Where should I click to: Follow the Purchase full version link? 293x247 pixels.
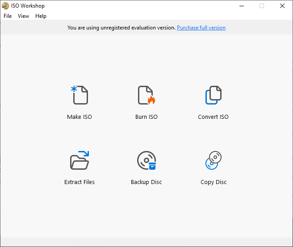(x=201, y=28)
